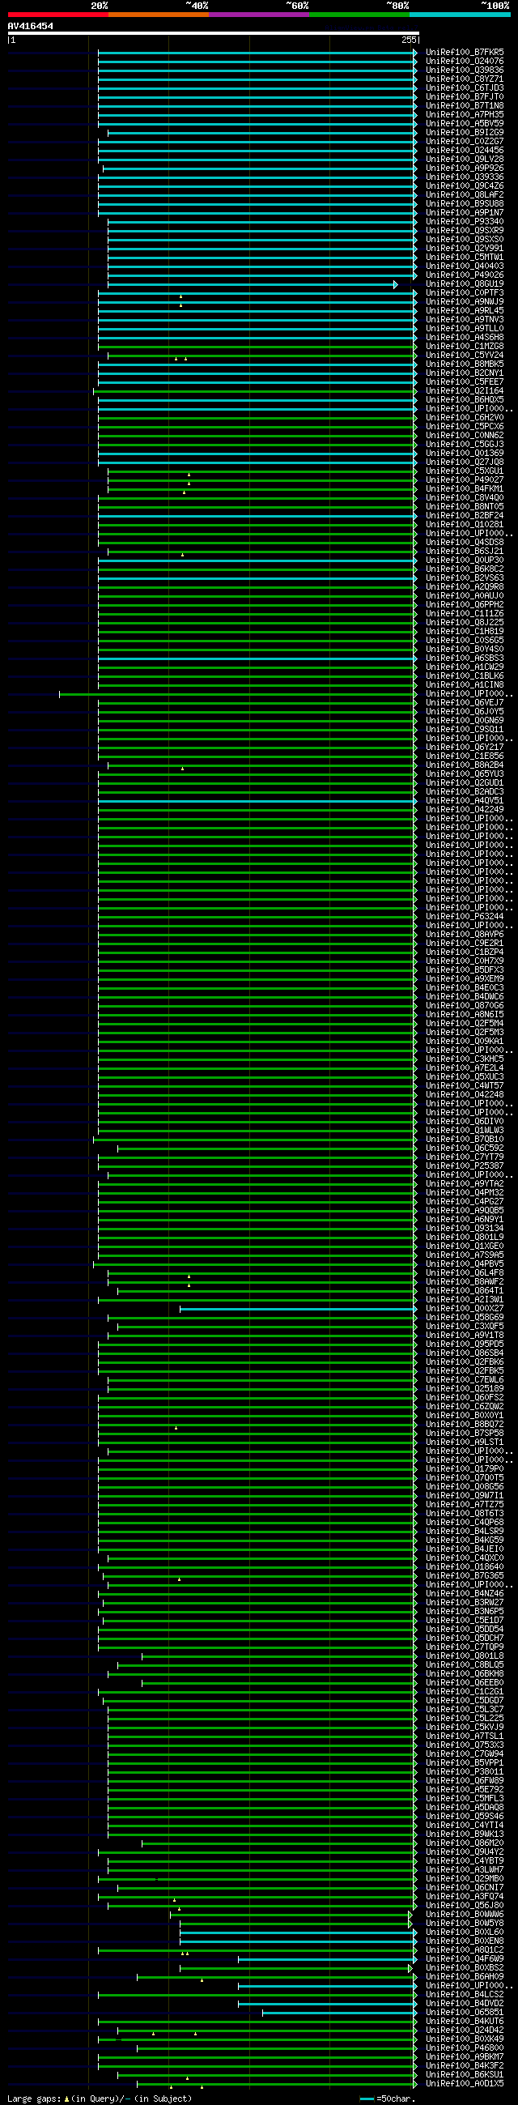Select hit label UniRef100_B7T1N8
The height and width of the screenshot is (2105, 518).
[x=465, y=106]
